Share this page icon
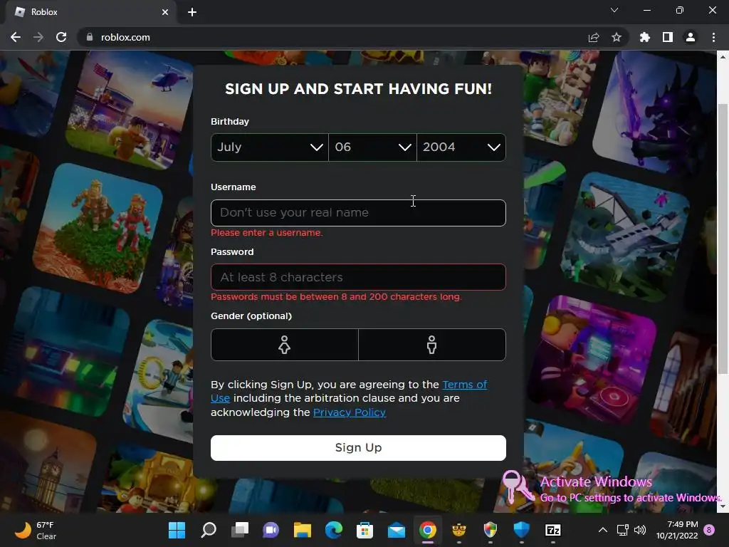729x547 pixels. (x=594, y=37)
